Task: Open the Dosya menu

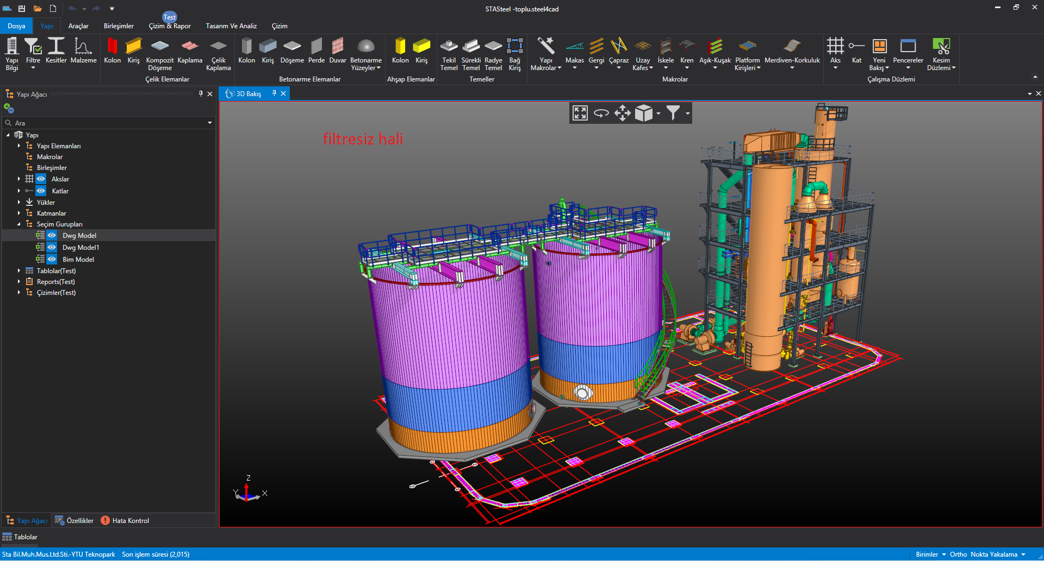Action: [x=16, y=26]
